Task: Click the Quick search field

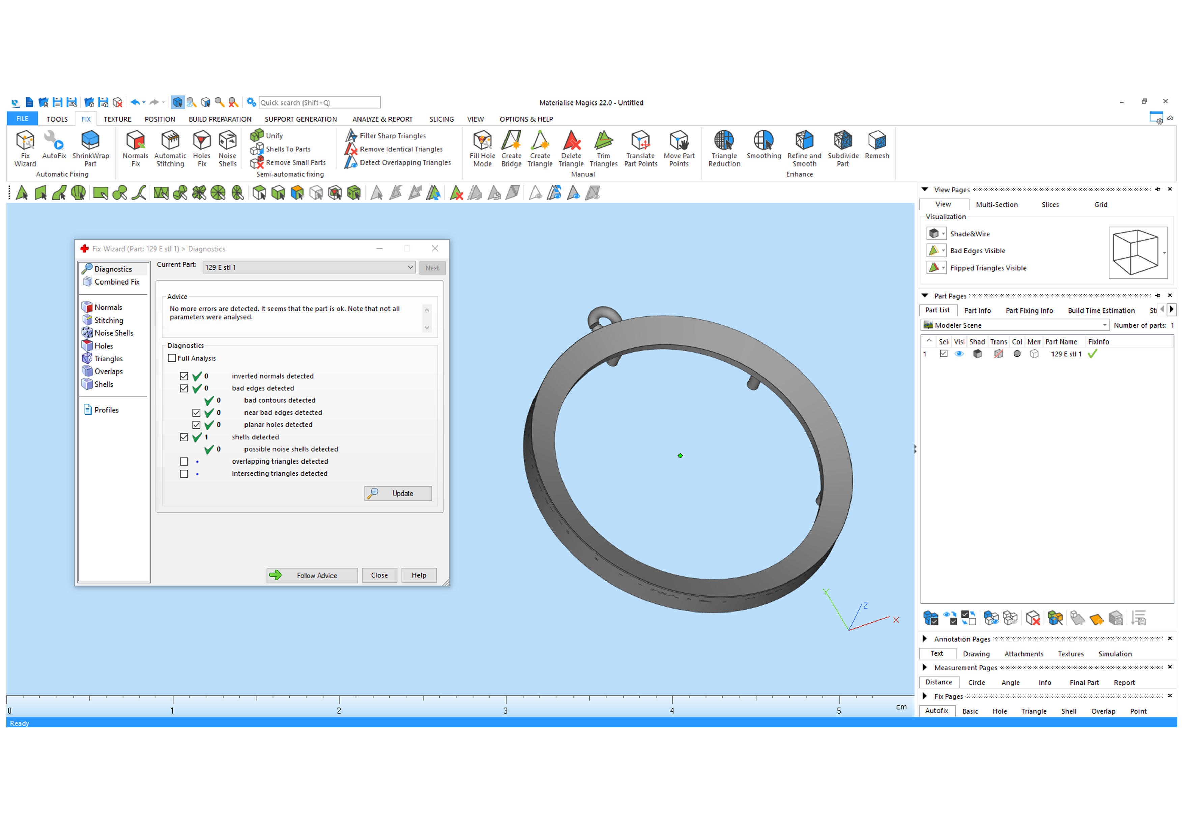Action: point(319,102)
